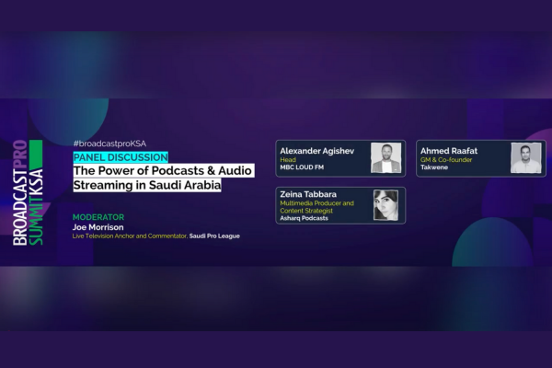Screen dimensions: 552x368
Task: Click "Multimedia Producer and" title text
Action: click(x=316, y=203)
